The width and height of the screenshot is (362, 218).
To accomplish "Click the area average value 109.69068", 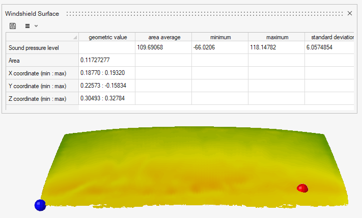I will point(163,48).
